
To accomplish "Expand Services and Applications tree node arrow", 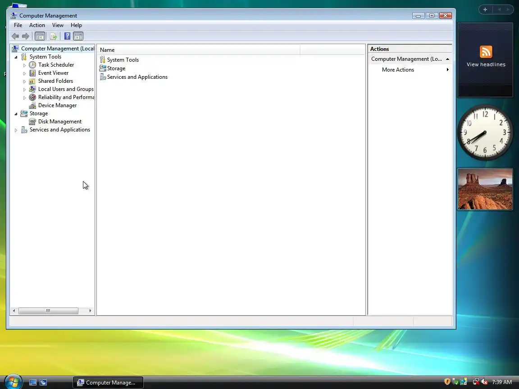I will 16,130.
